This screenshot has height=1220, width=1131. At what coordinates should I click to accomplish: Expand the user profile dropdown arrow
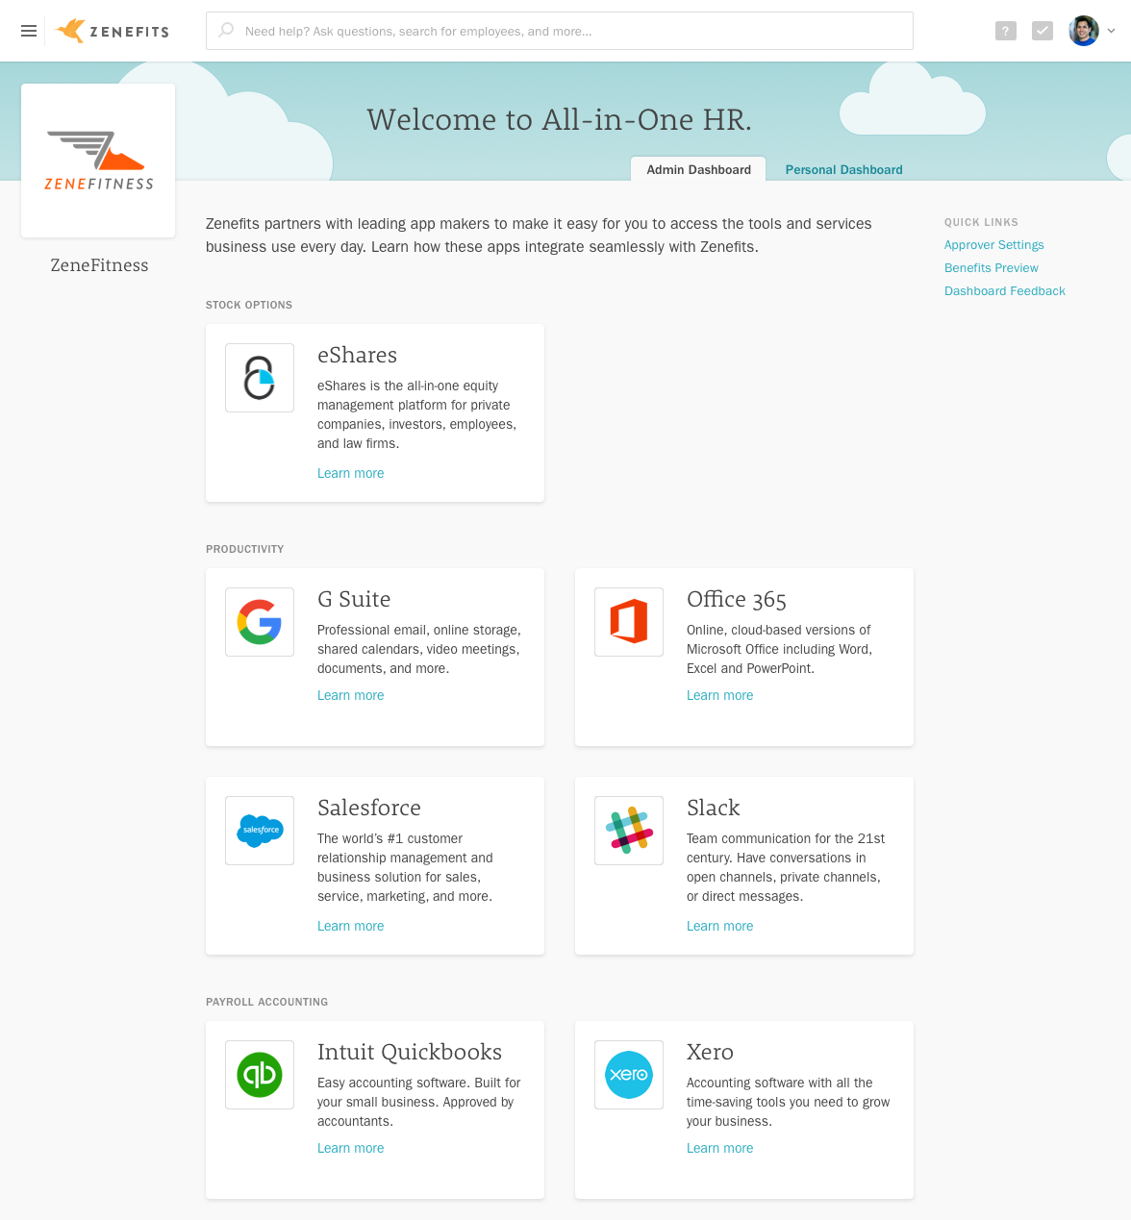(1111, 31)
